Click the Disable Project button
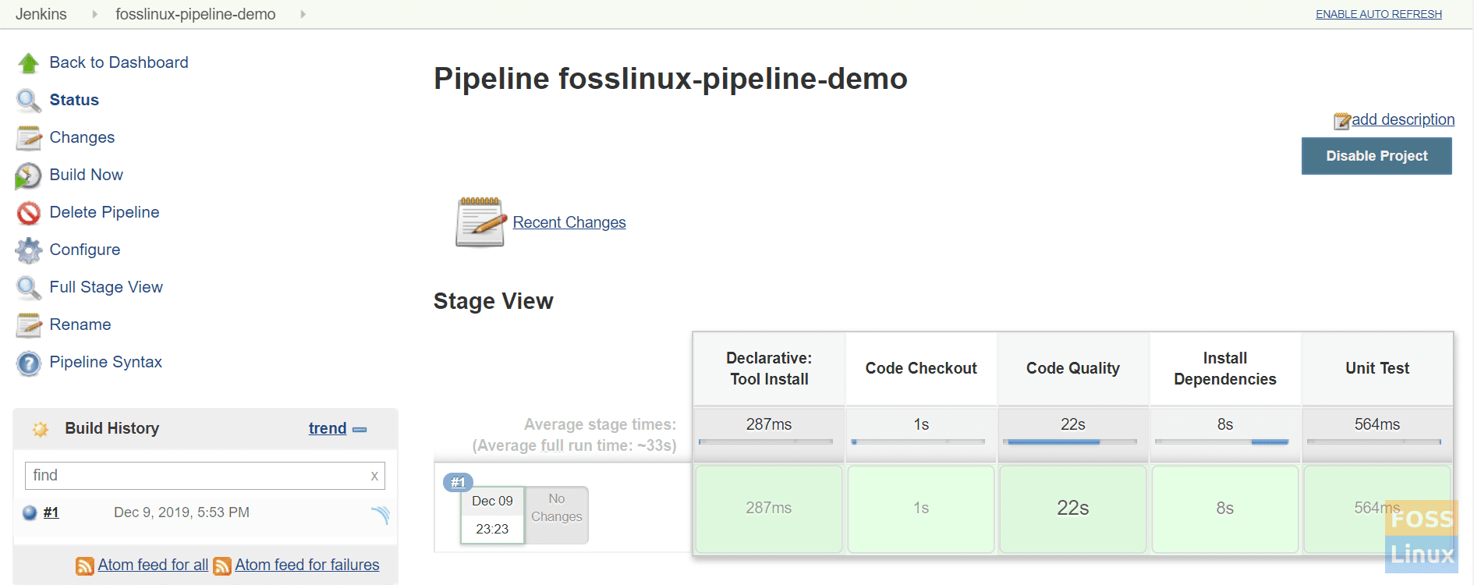Screen dimensions: 1474x585 (1377, 156)
